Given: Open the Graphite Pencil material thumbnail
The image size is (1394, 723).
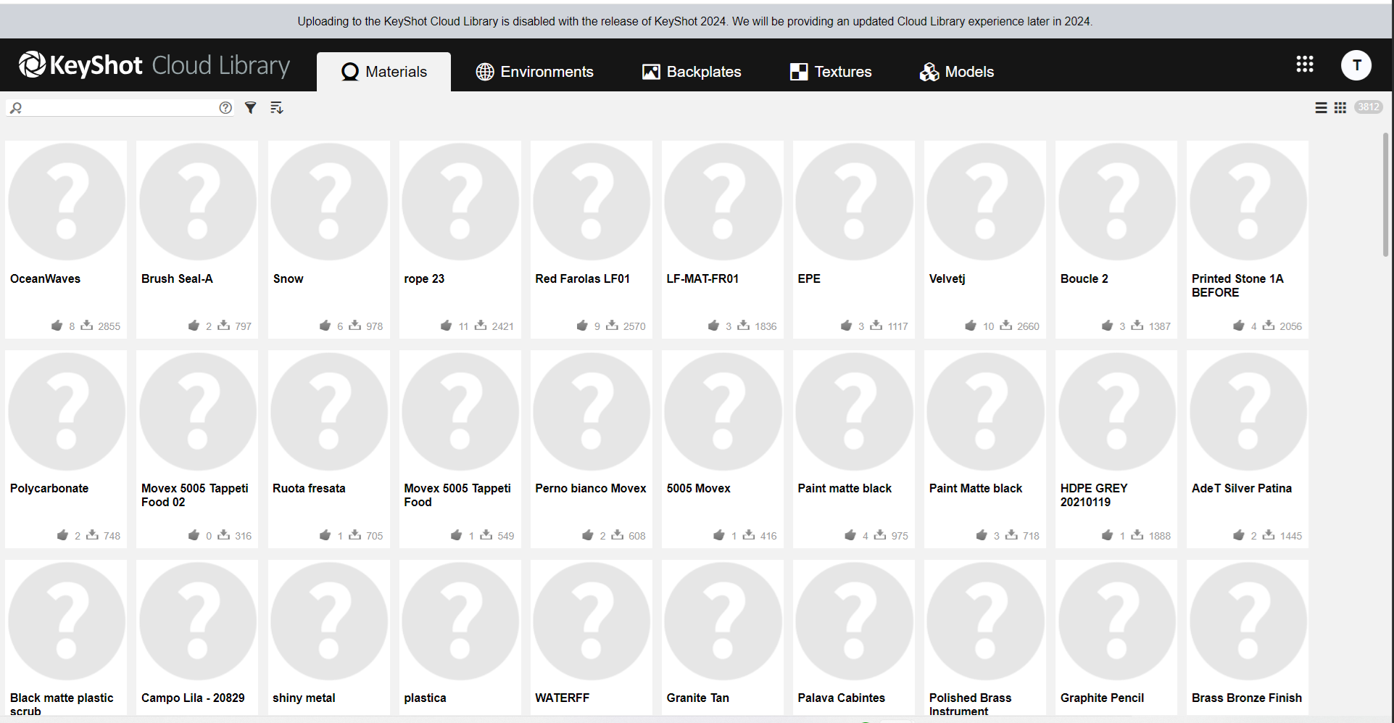Looking at the screenshot, I should 1116,621.
